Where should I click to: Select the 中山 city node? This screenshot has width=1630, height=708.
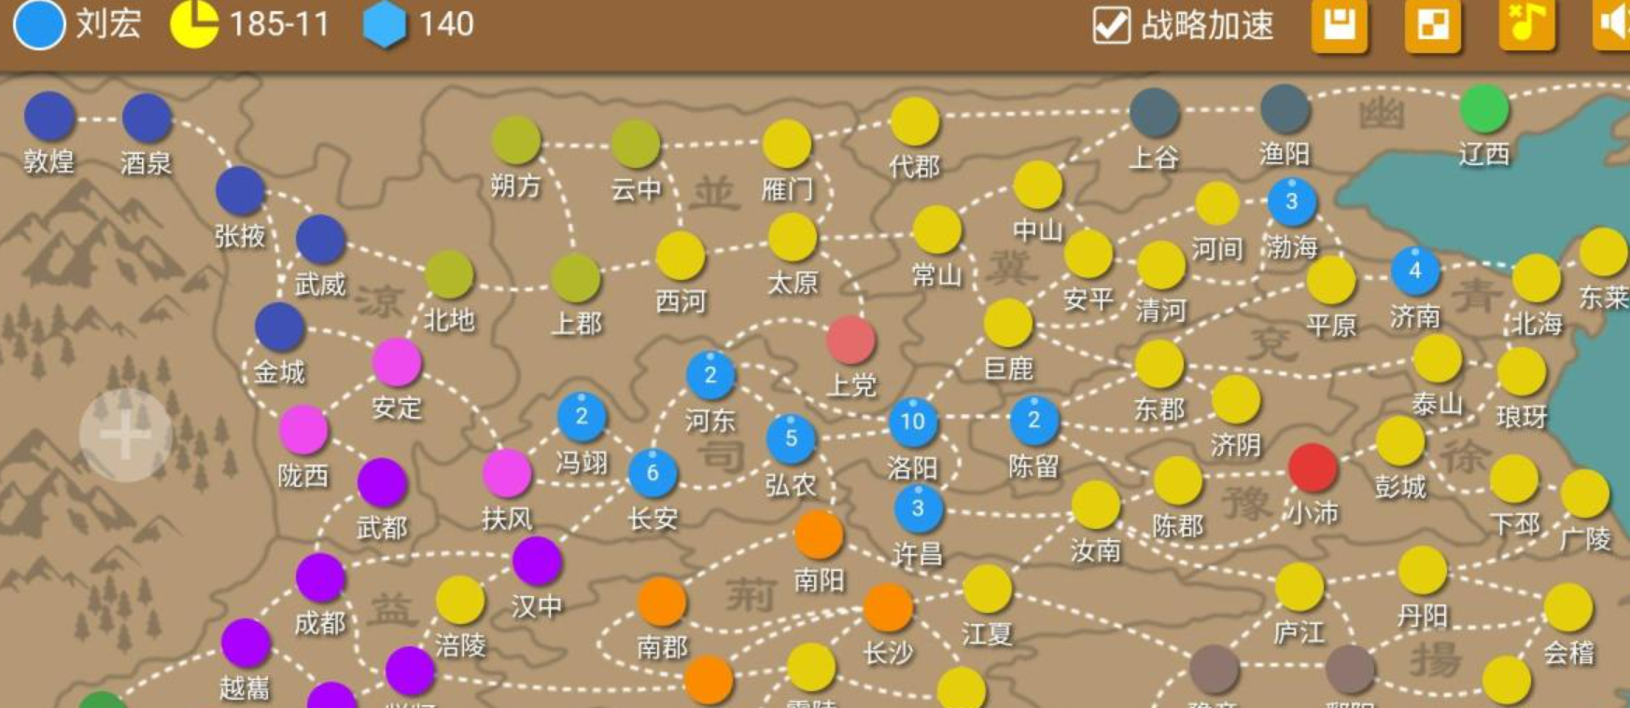tap(1038, 185)
